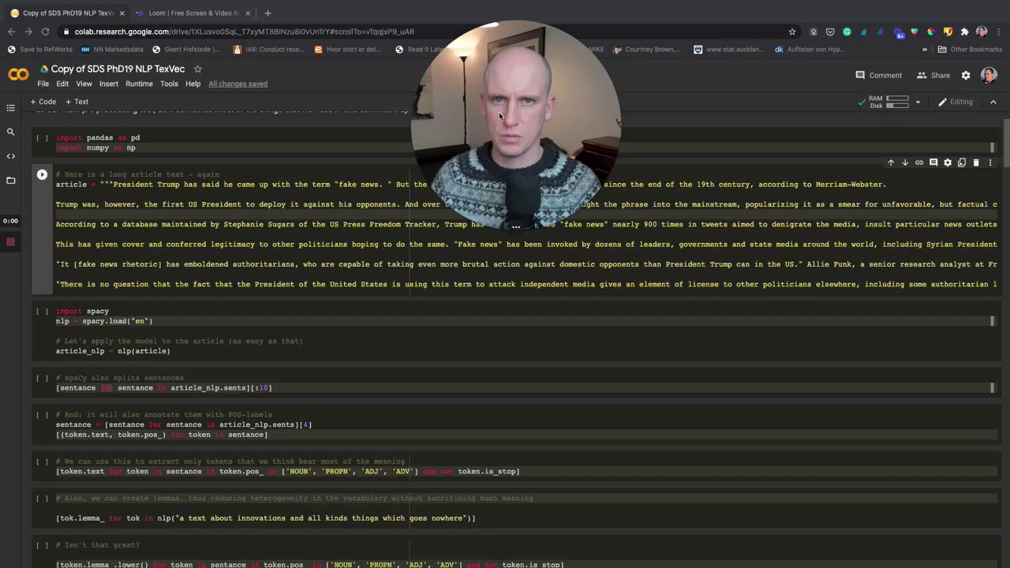This screenshot has width=1010, height=568.
Task: Bookmark page with star in address bar
Action: coord(792,32)
